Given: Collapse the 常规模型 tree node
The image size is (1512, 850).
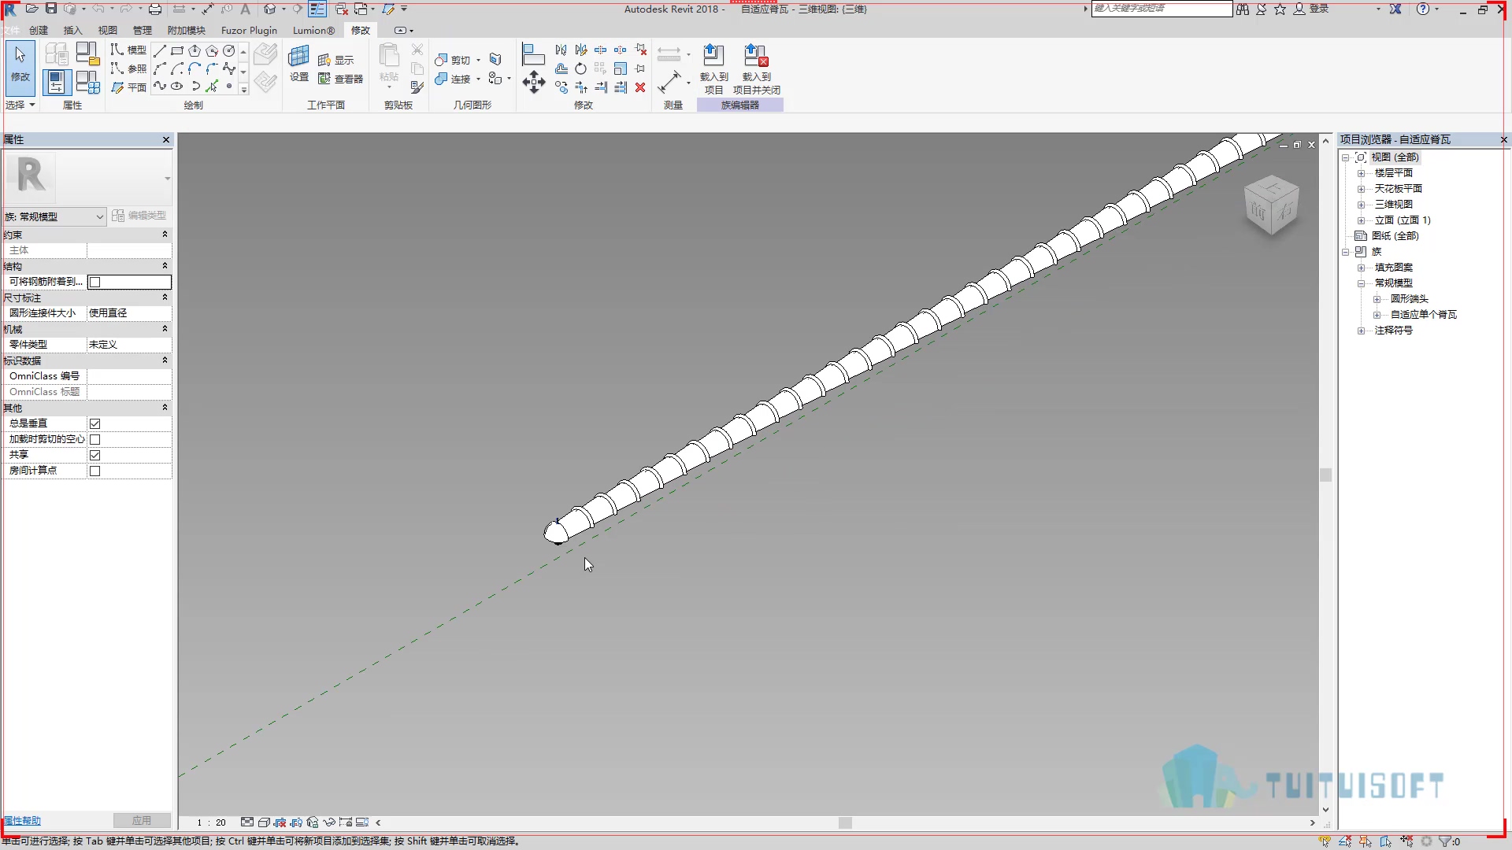Looking at the screenshot, I should pyautogui.click(x=1361, y=283).
